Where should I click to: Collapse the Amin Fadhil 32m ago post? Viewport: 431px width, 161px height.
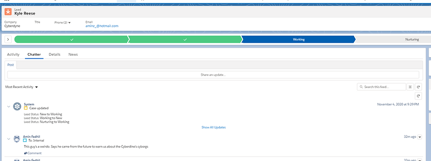[9, 139]
